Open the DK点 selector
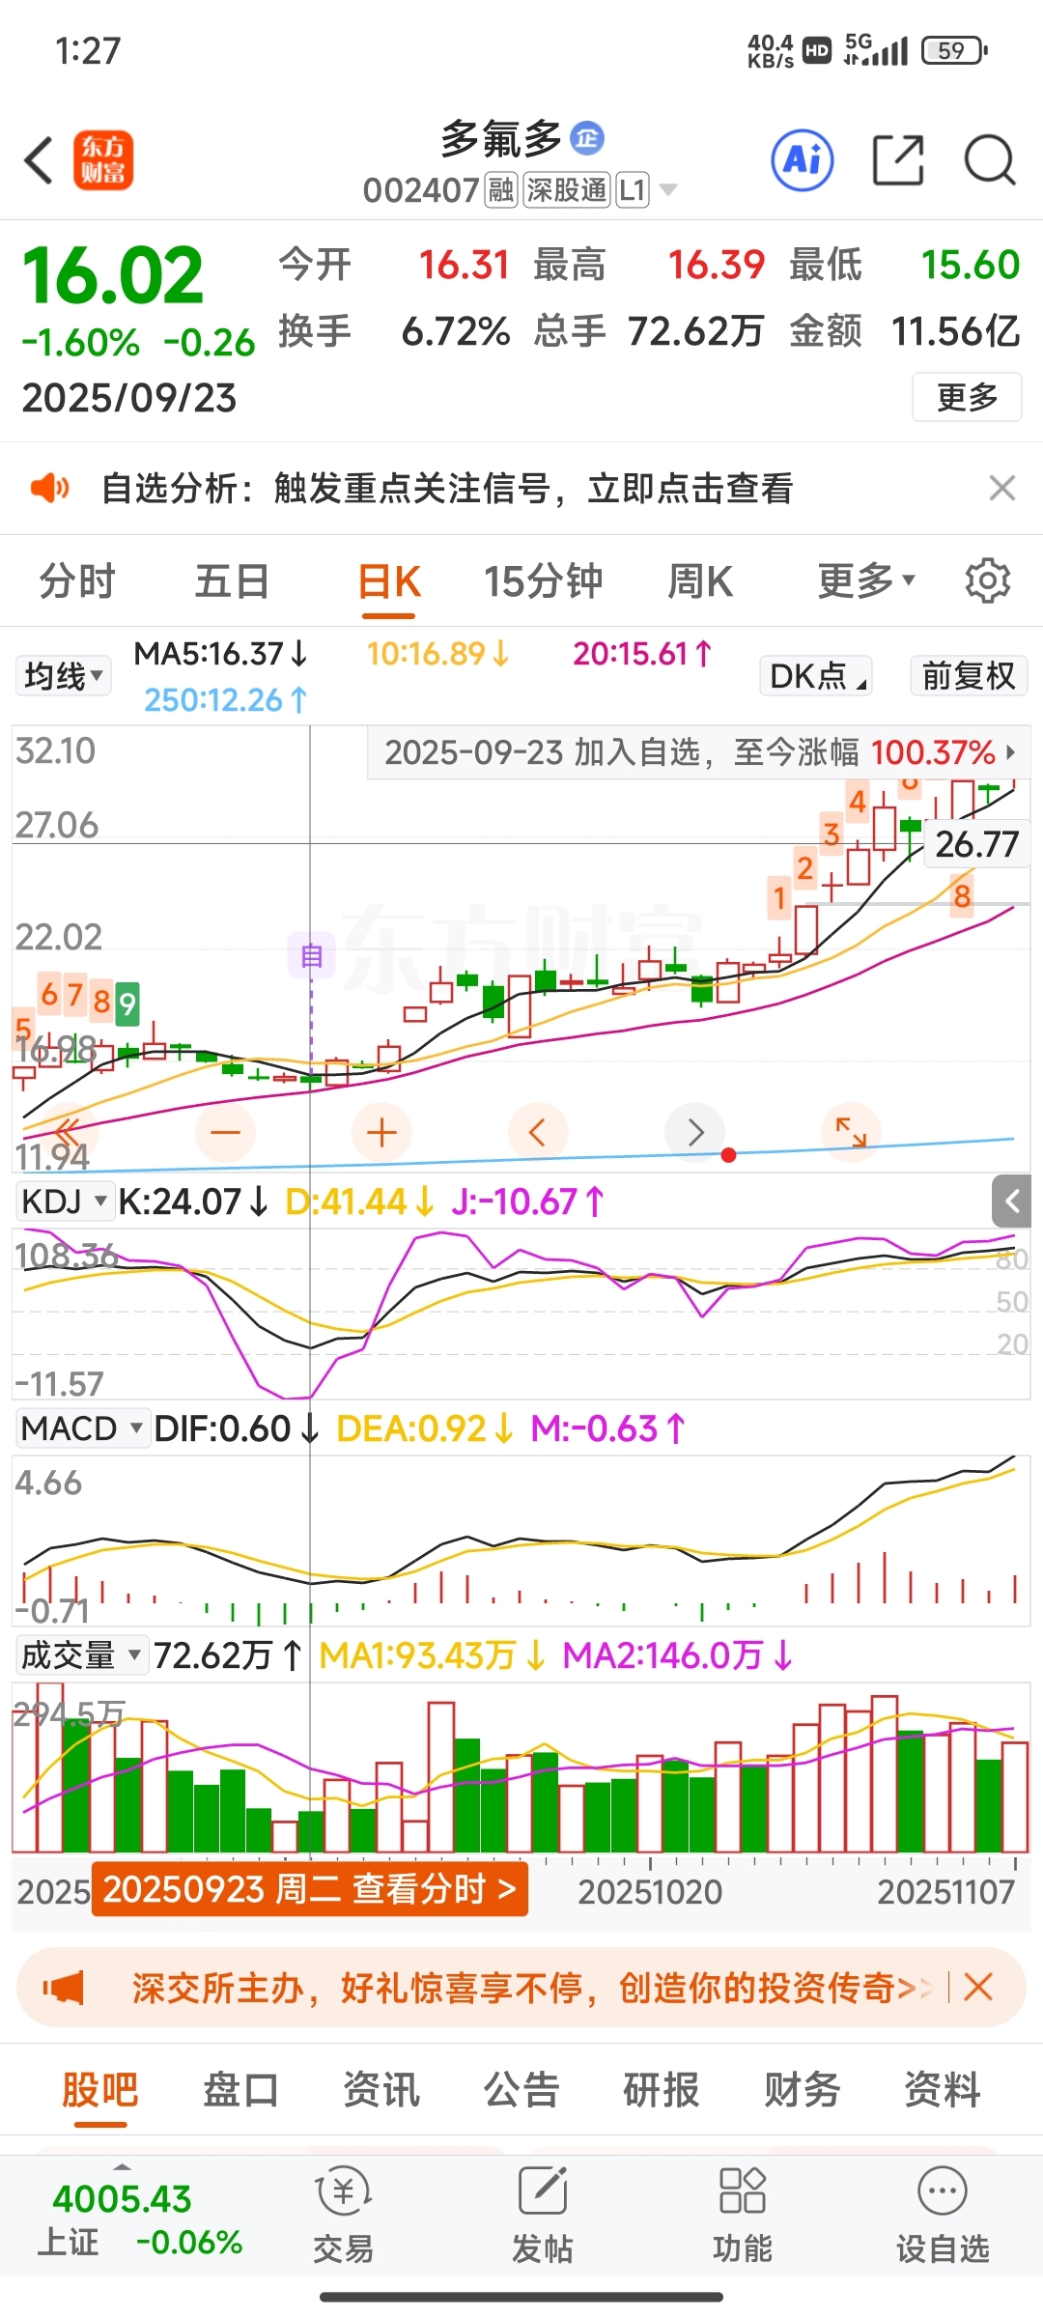 tap(817, 675)
